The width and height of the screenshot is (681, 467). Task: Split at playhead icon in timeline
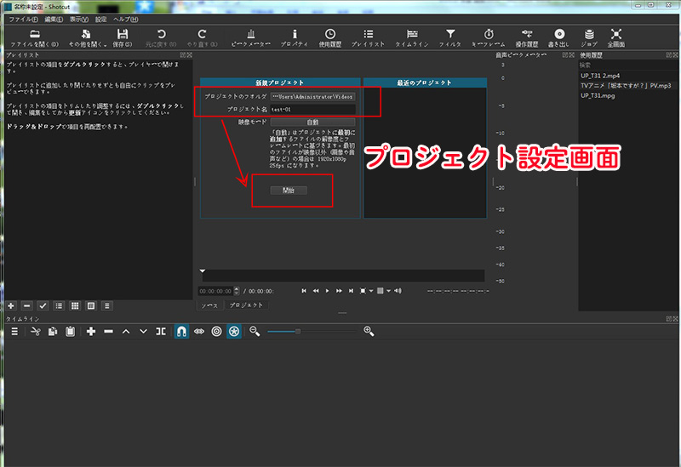(x=161, y=332)
